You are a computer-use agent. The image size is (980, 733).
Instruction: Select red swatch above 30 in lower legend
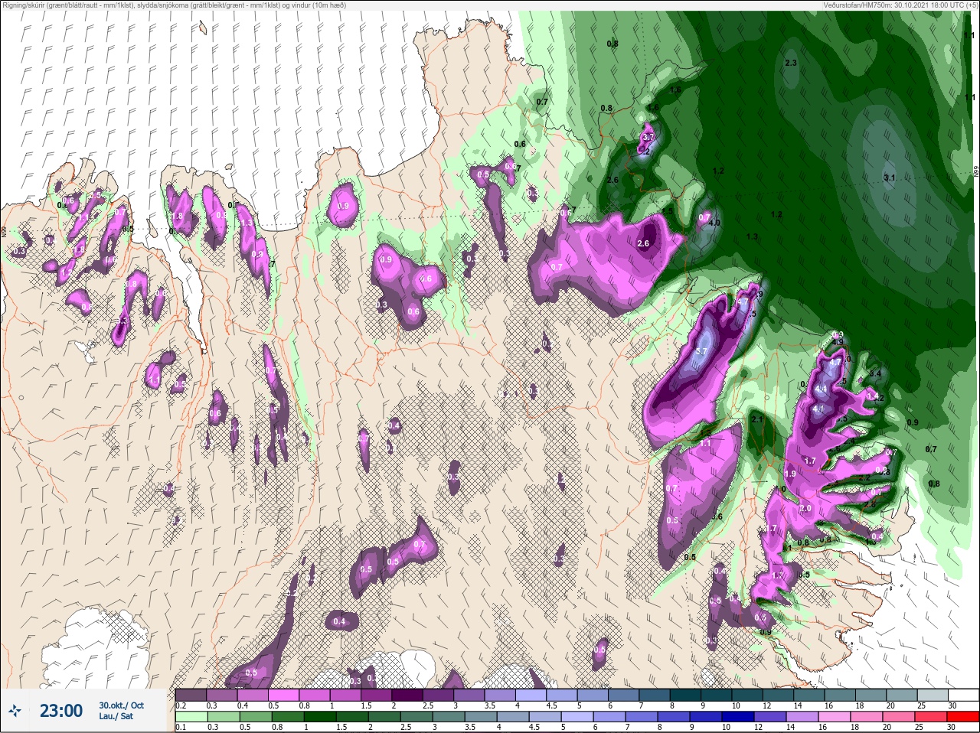coord(964,717)
